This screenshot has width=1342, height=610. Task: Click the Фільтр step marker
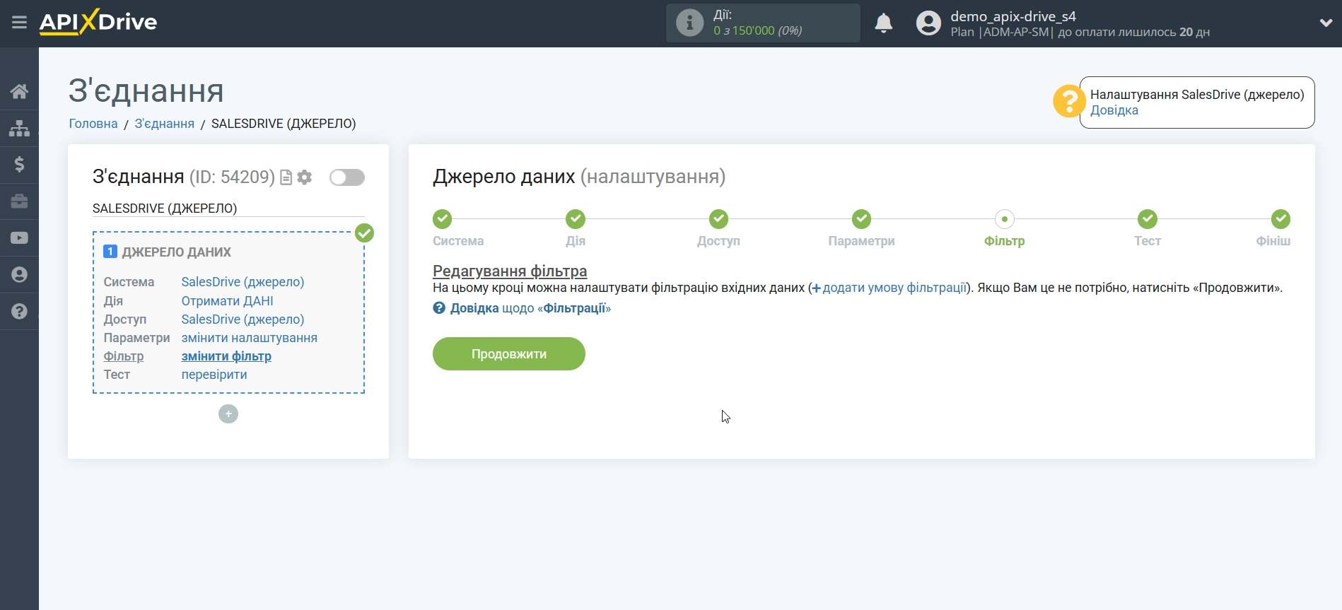[x=1004, y=219]
